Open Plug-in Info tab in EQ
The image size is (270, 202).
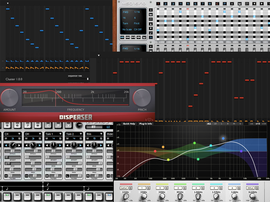click(145, 124)
